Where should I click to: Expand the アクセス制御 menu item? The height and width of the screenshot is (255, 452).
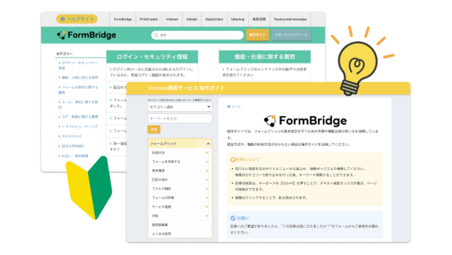207,188
